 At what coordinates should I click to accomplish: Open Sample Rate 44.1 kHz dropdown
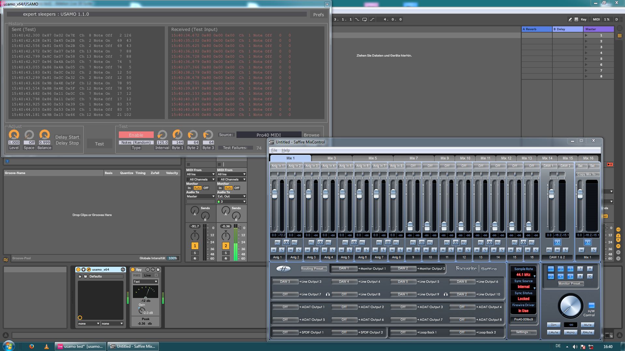pos(523,275)
